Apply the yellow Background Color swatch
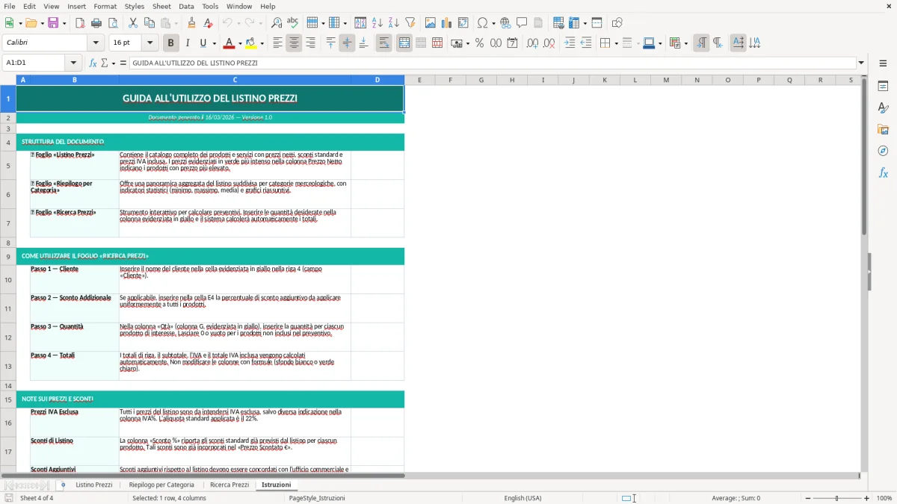 (x=251, y=43)
